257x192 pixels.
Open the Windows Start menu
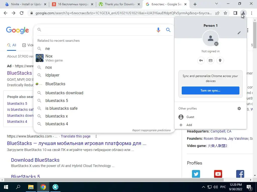point(6,187)
